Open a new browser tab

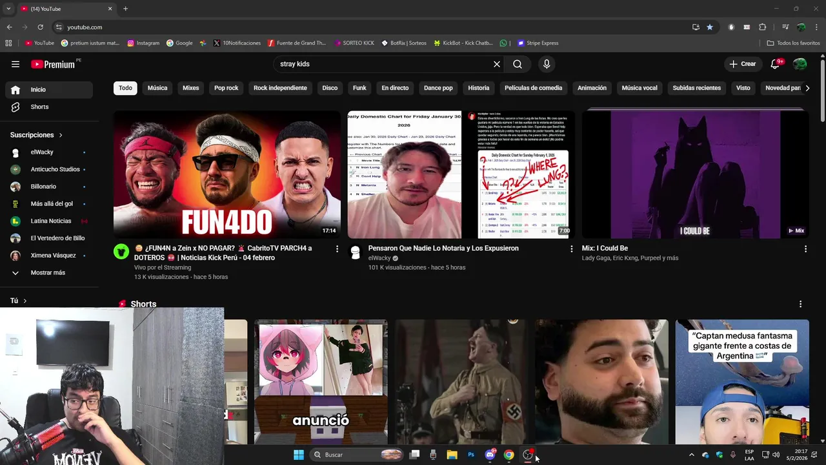(125, 8)
